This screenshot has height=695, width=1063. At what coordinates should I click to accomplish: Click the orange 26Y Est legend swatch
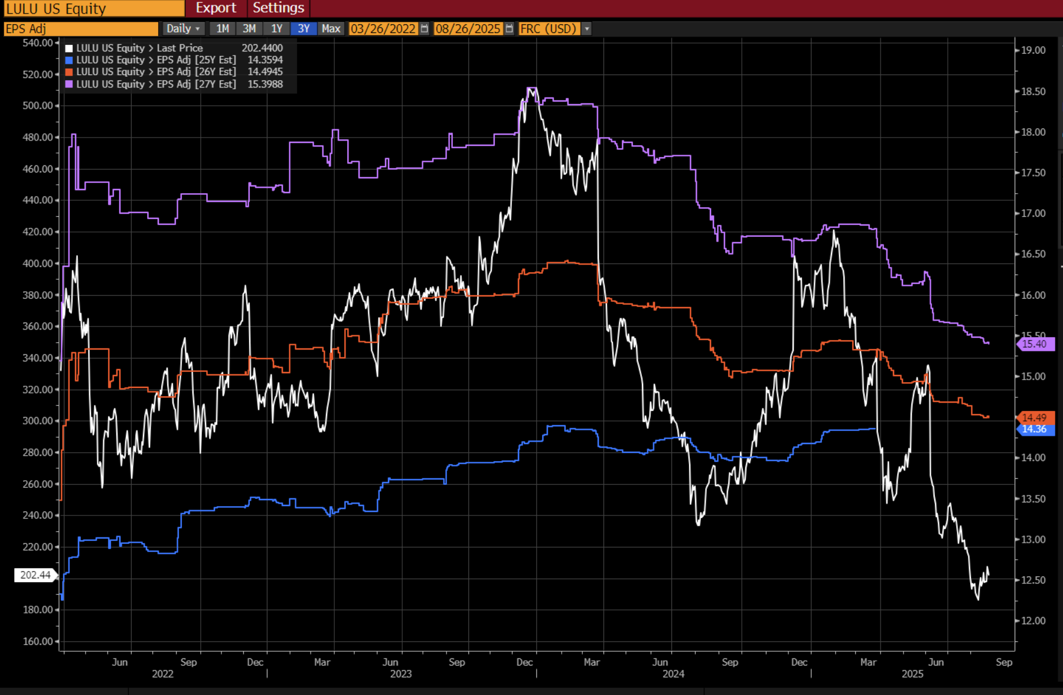click(x=69, y=72)
